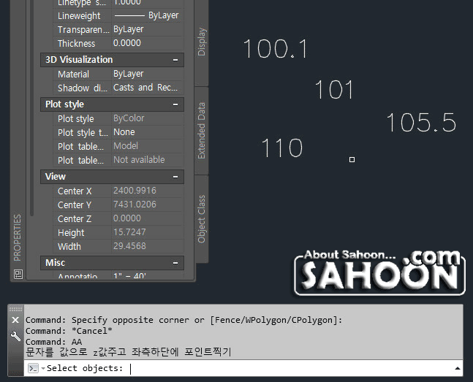Switch to the Display tab
The image size is (473, 382).
tap(203, 42)
